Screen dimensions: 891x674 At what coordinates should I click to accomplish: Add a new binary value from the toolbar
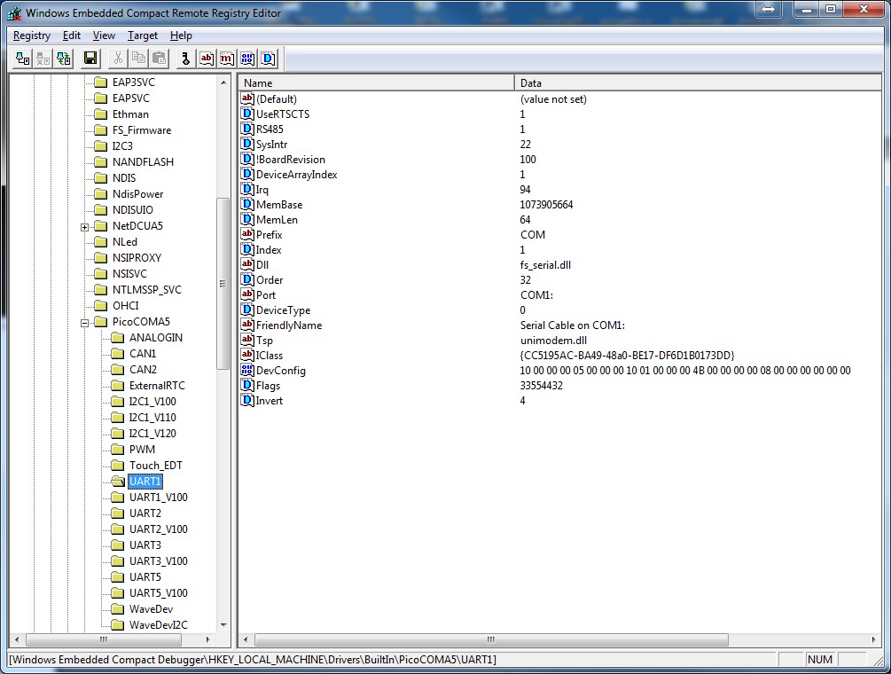[x=247, y=59]
